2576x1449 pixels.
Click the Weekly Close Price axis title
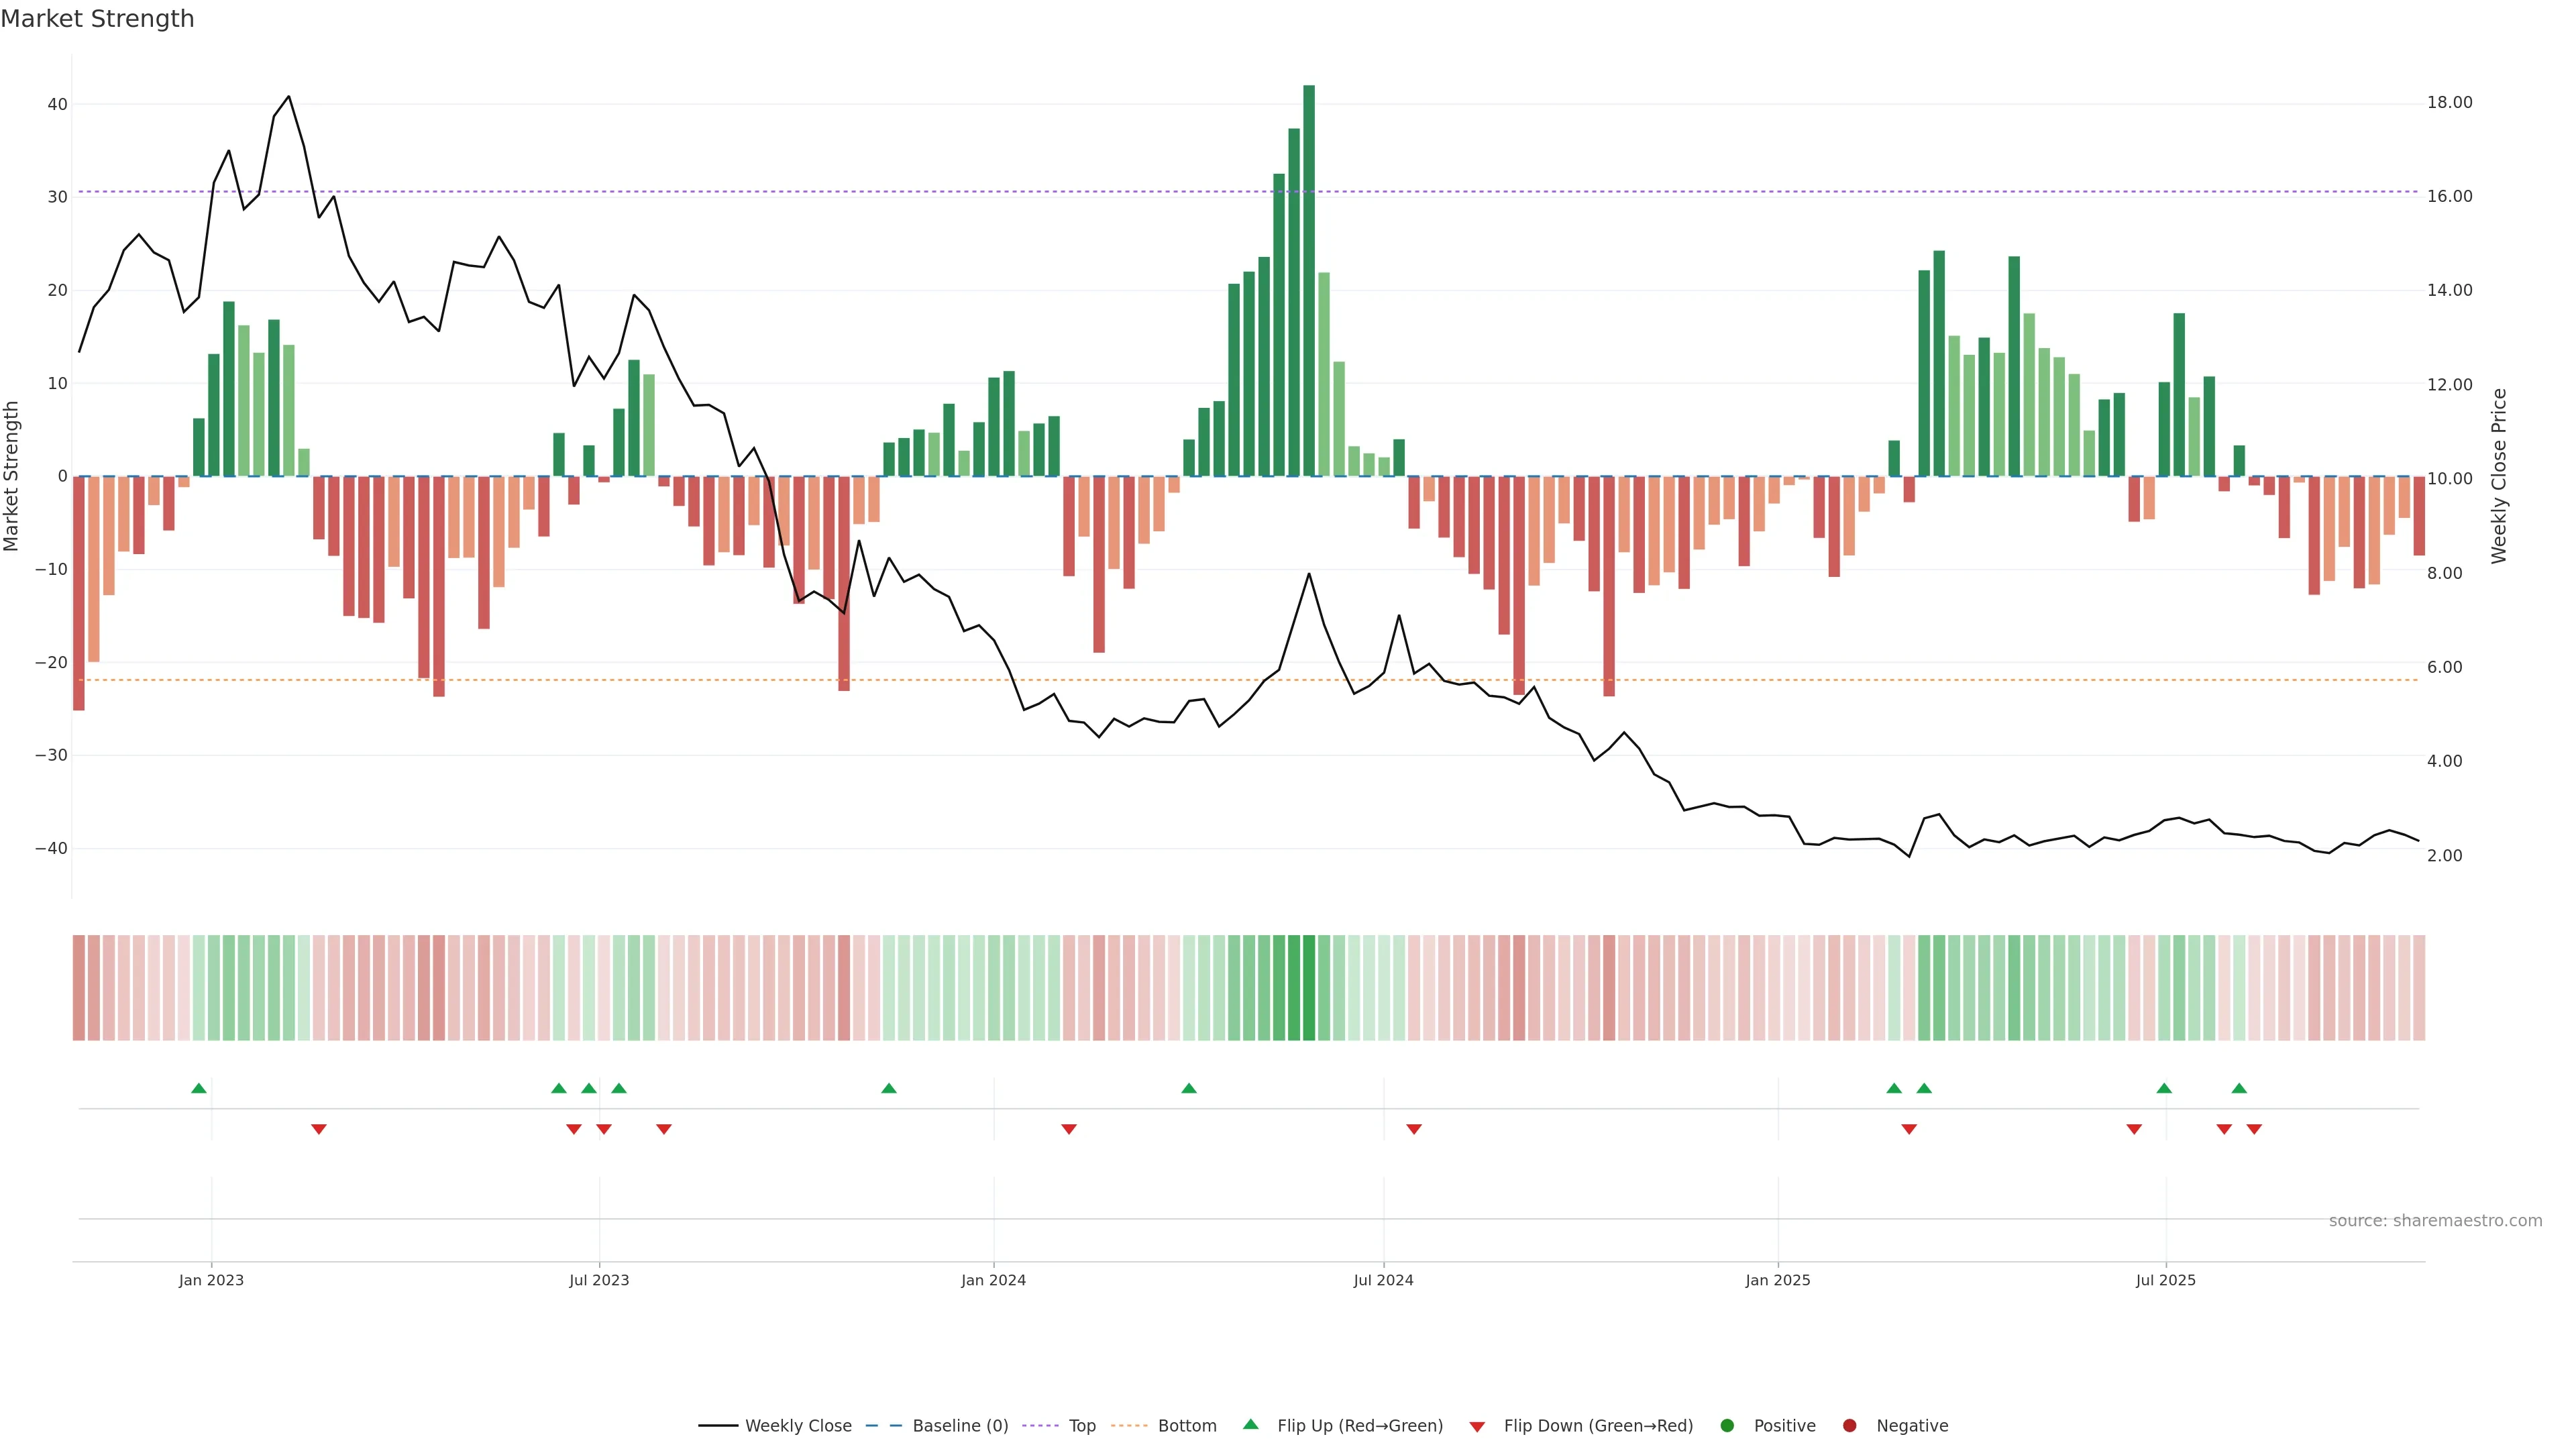pyautogui.click(x=2499, y=476)
